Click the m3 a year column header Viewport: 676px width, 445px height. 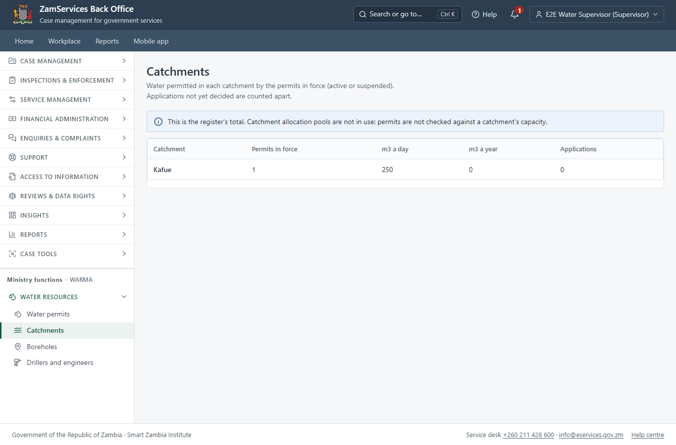(x=483, y=149)
